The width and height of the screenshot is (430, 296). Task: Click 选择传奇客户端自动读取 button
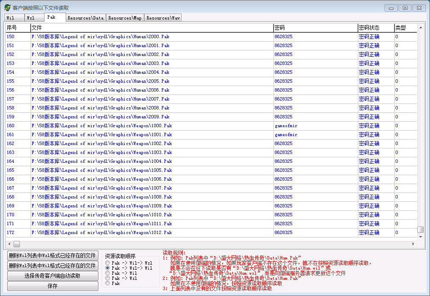pos(53,276)
